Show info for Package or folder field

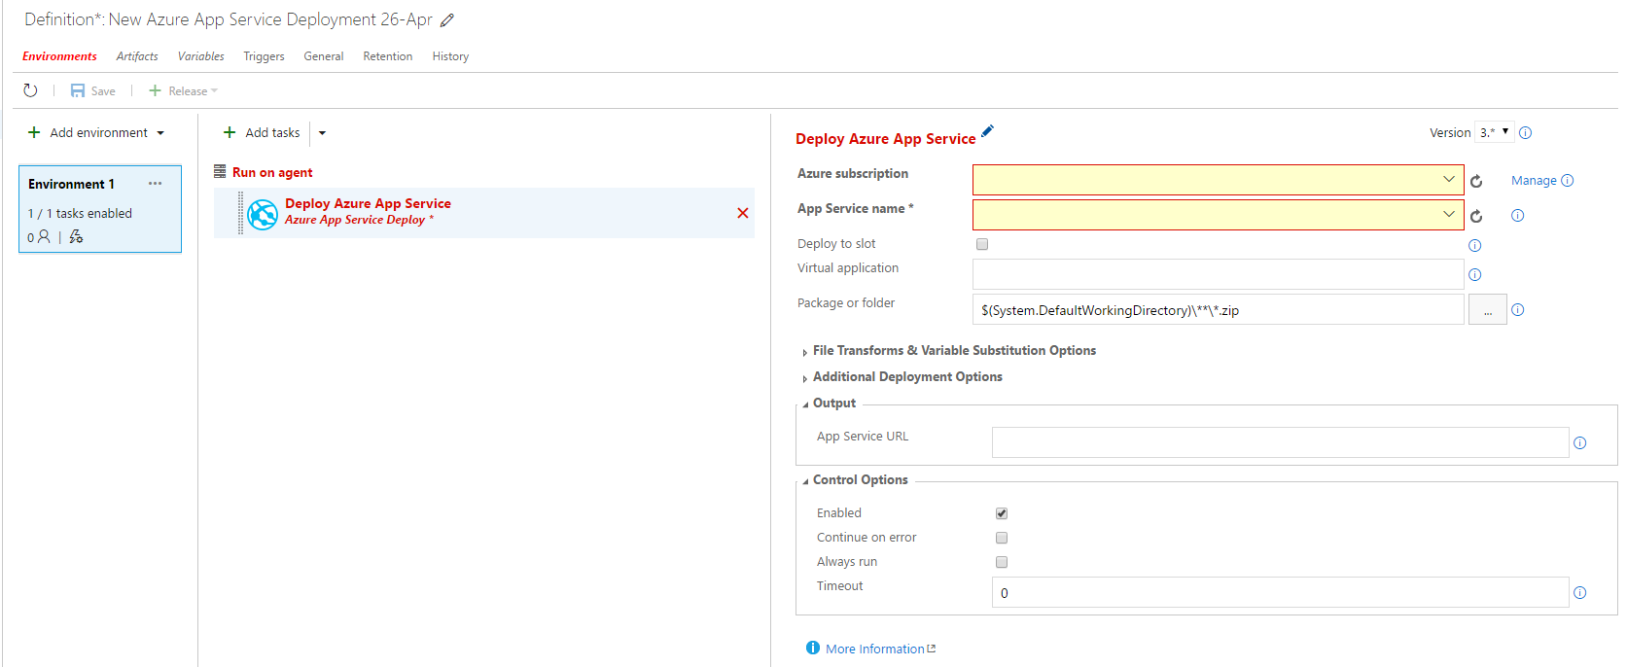pyautogui.click(x=1517, y=310)
